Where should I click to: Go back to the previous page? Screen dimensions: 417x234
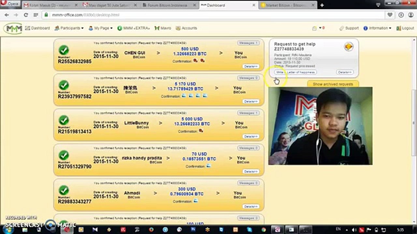pyautogui.click(x=7, y=15)
